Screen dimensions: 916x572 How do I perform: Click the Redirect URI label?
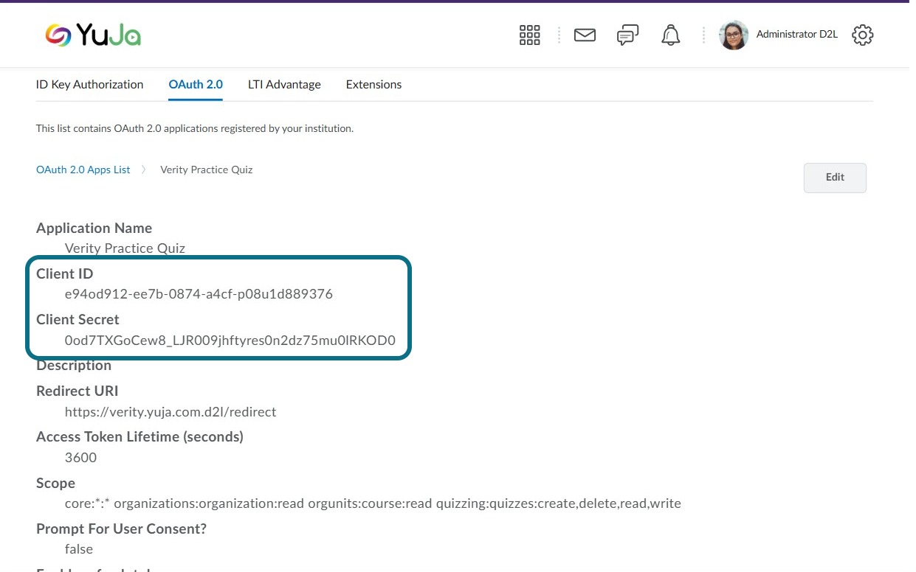click(x=77, y=391)
